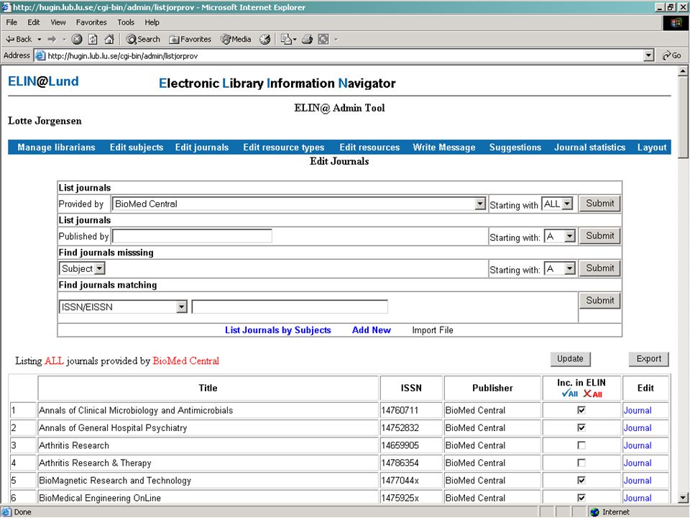Click the Internet zone globe in status bar
The height and width of the screenshot is (518, 690).
[595, 512]
